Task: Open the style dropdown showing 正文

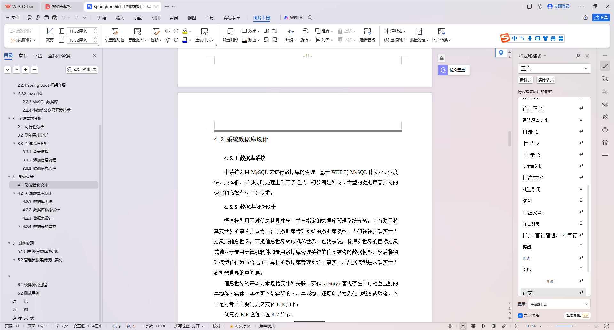Action: 554,68
